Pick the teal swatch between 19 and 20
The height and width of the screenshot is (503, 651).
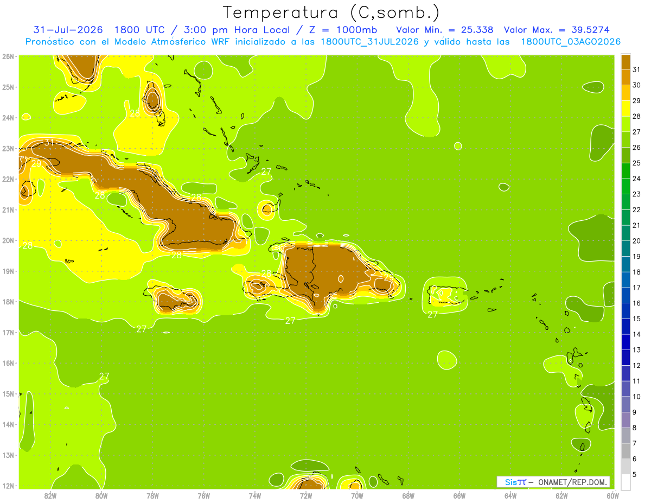(626, 249)
